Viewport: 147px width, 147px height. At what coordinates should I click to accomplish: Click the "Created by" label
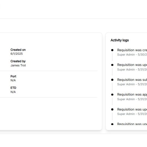point(18,61)
